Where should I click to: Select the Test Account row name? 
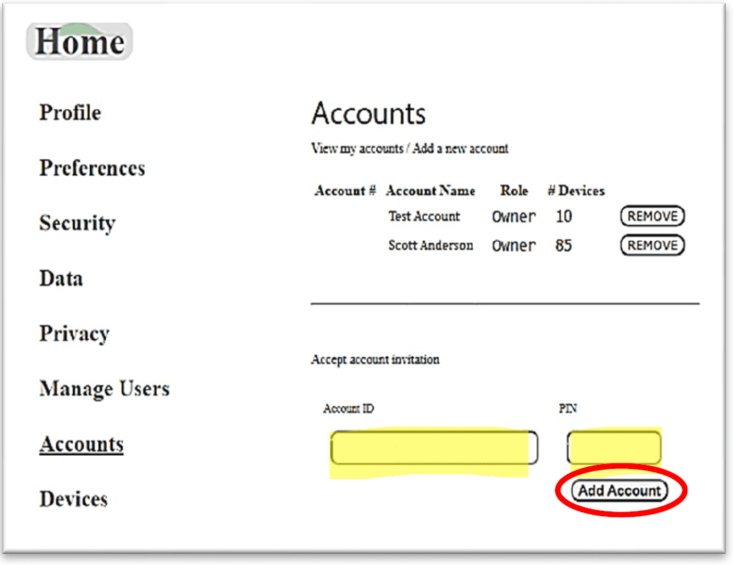click(424, 216)
